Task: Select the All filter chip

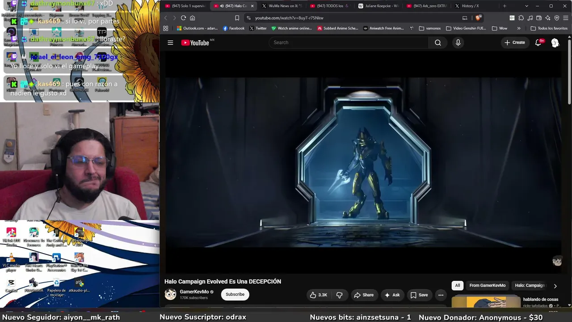Action: coord(458,285)
